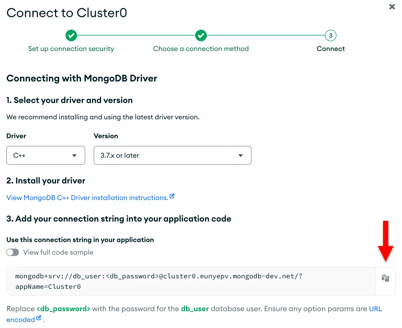Screen dimensions: 402x328
Task: Copy the connection string using copy icon
Action: [385, 278]
